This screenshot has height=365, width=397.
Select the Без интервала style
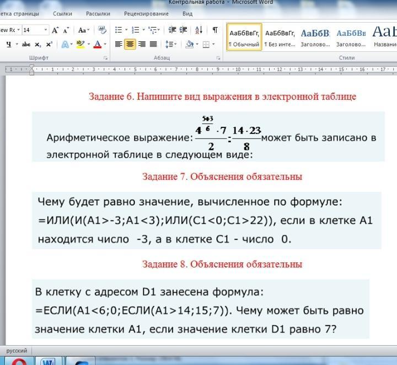coord(280,37)
